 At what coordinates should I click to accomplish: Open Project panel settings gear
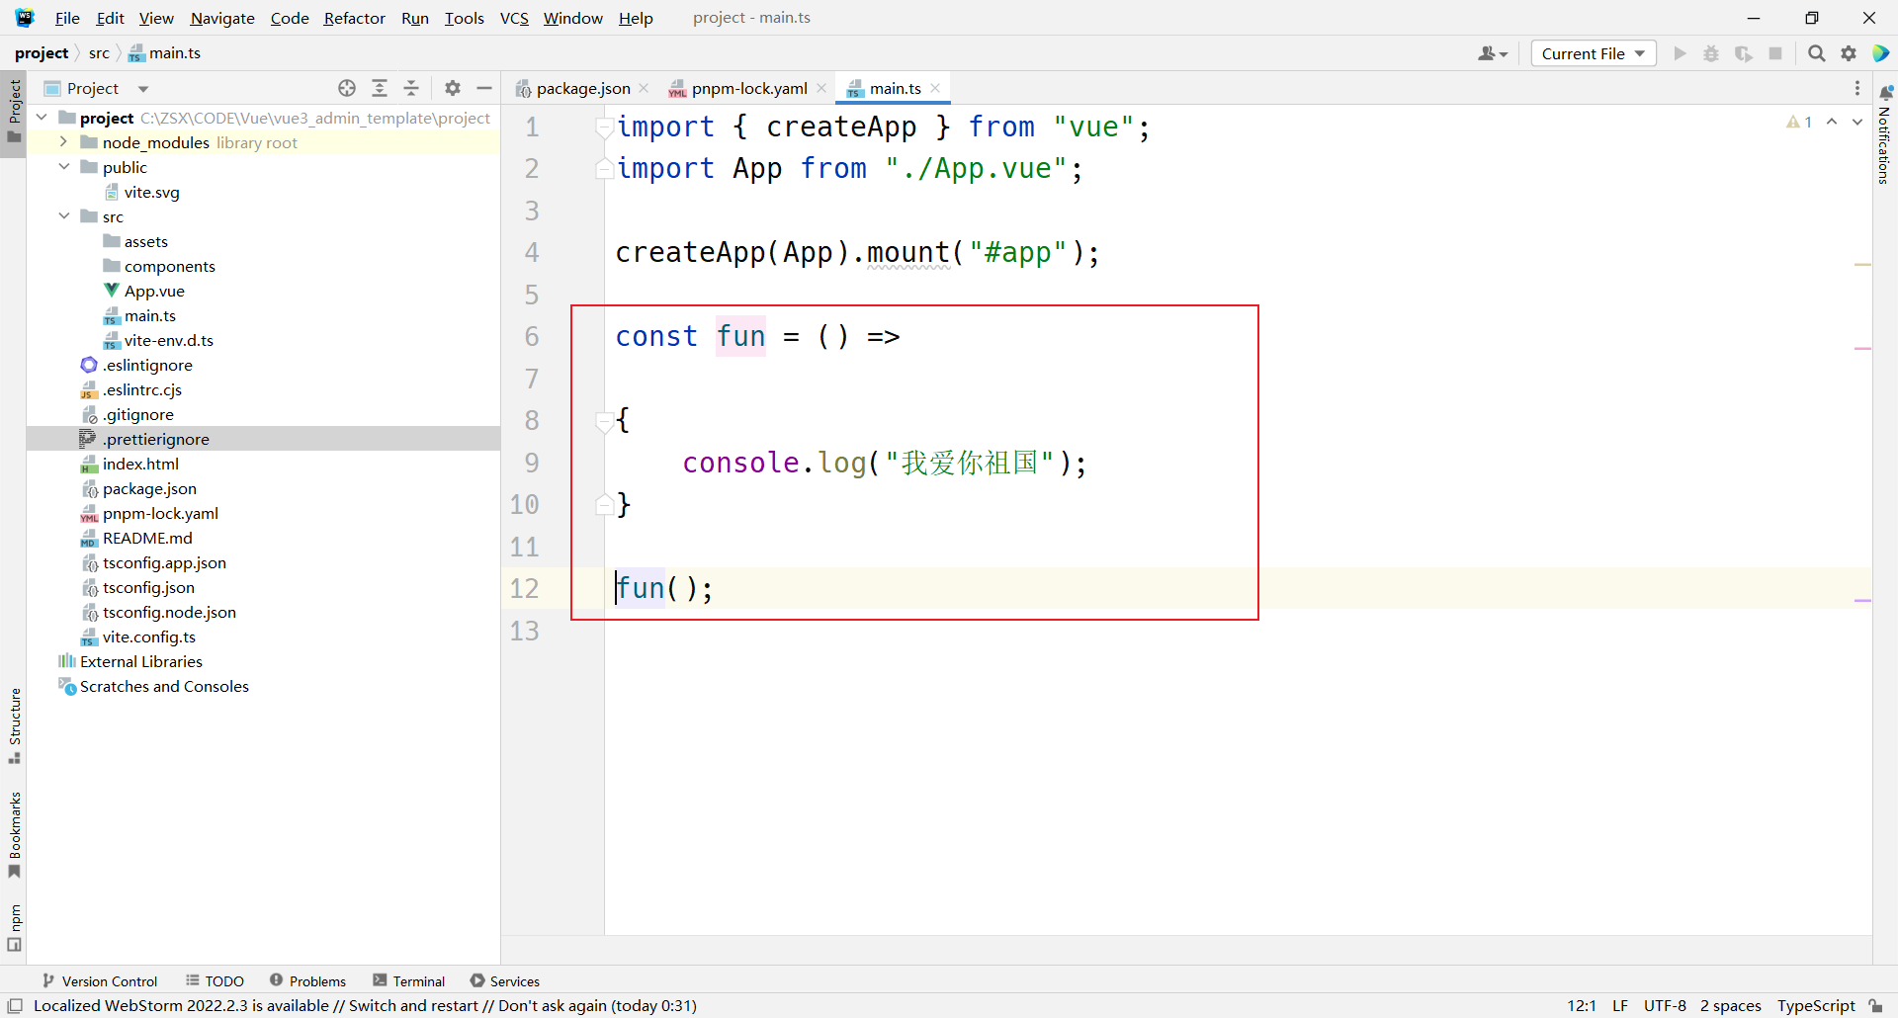tap(453, 88)
